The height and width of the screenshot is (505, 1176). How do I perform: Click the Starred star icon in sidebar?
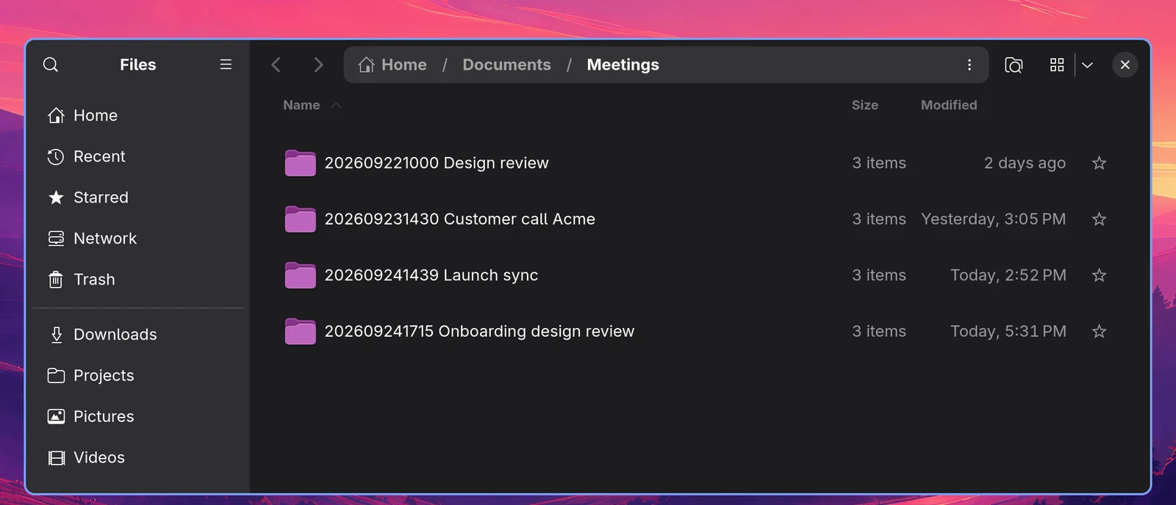pyautogui.click(x=56, y=197)
